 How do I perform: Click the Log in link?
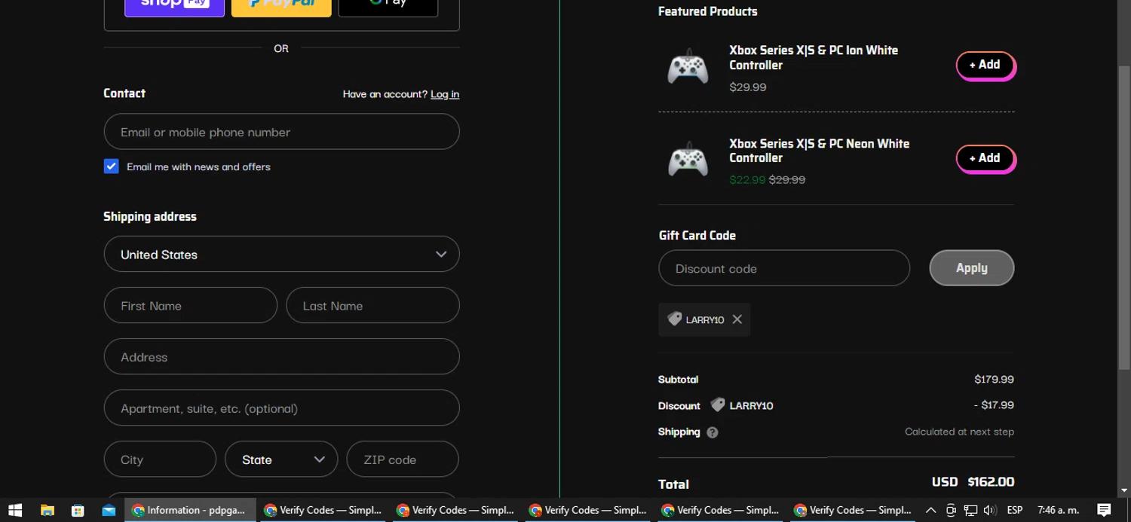pos(445,94)
